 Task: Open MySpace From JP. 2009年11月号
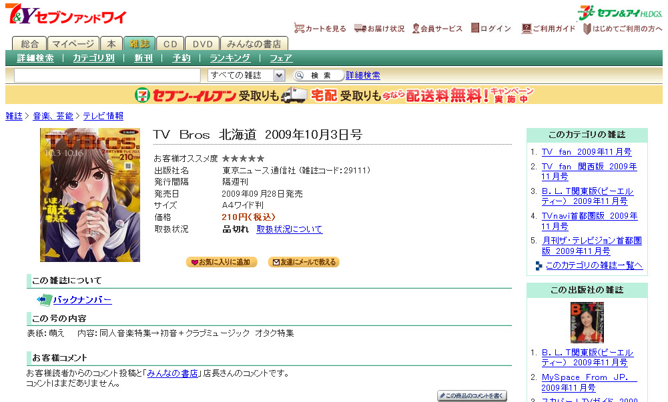tap(589, 383)
